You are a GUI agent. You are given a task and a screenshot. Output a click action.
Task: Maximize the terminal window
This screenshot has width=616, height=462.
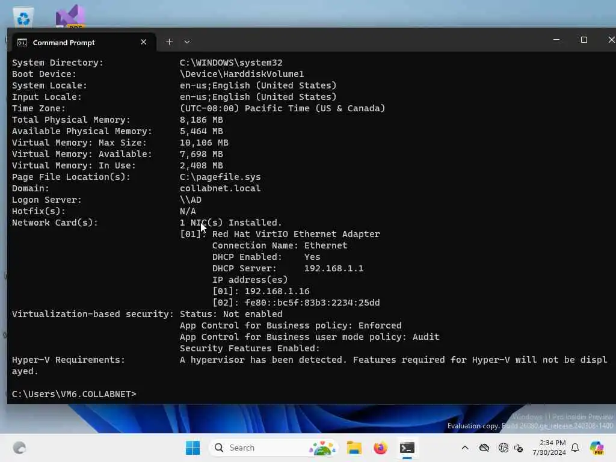[584, 40]
